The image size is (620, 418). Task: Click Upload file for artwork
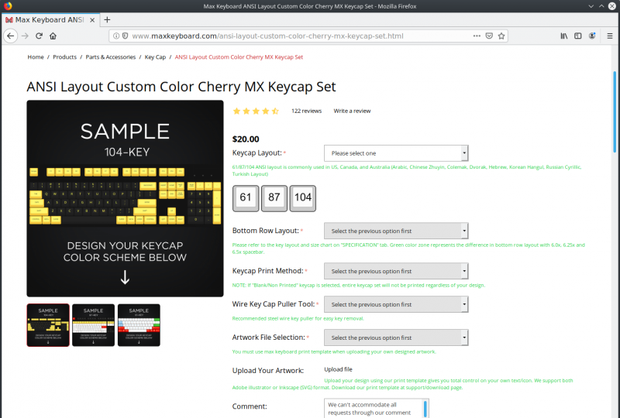338,369
